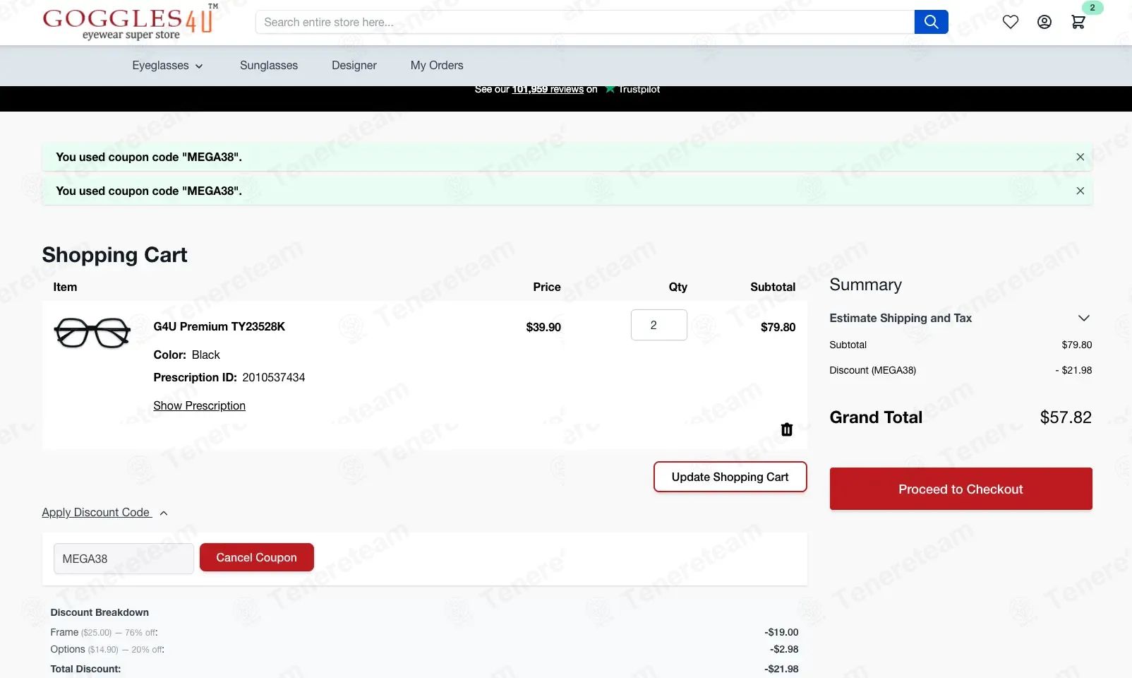Click the $79.80 item subtotal

click(778, 327)
